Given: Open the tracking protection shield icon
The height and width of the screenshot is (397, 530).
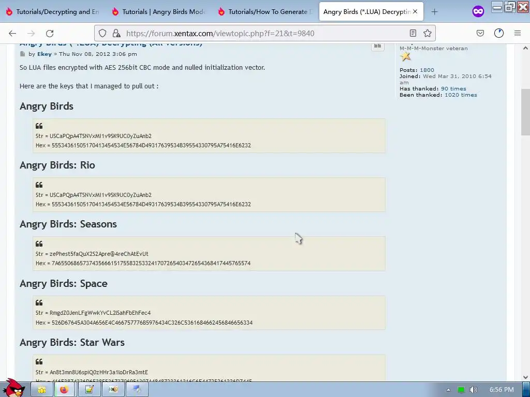Looking at the screenshot, I should 102,33.
